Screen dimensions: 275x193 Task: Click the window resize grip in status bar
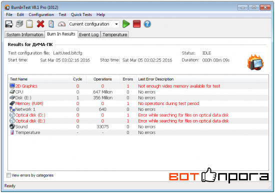pos(269,187)
